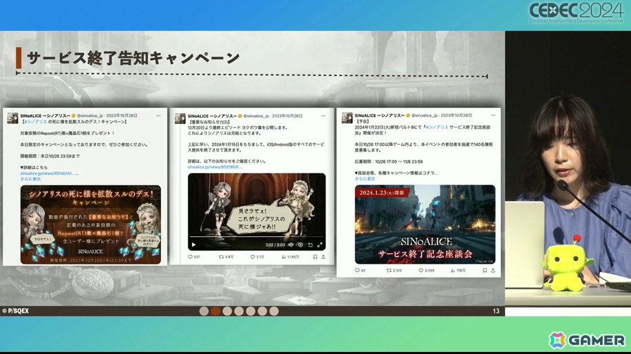
Task: Share the right tweet
Action: [x=493, y=270]
